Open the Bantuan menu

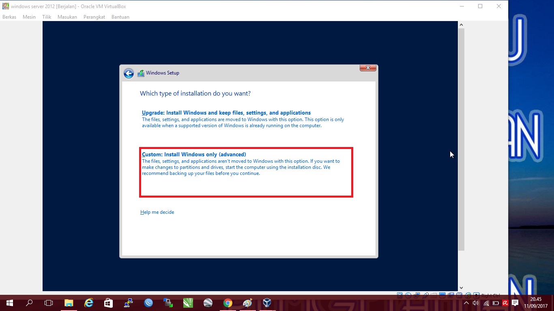pyautogui.click(x=120, y=17)
